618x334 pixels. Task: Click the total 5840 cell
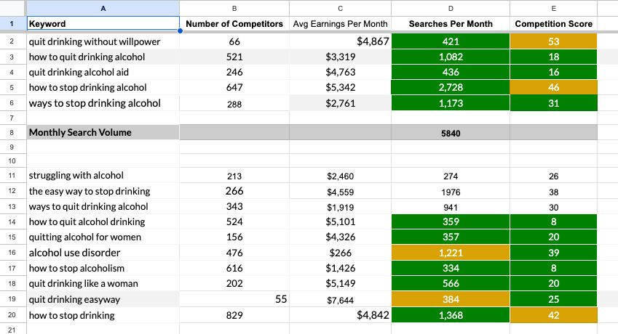coord(451,133)
